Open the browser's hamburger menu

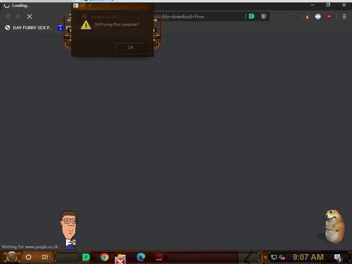tap(344, 16)
